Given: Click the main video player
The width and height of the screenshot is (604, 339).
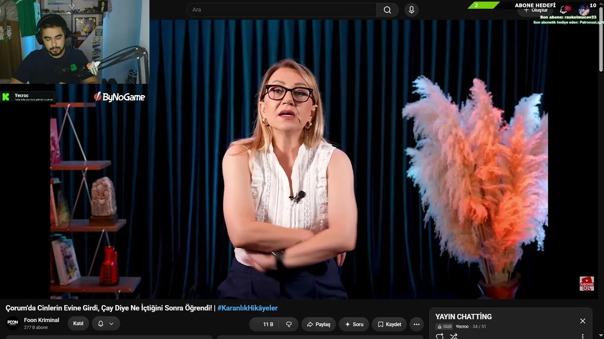Looking at the screenshot, I should point(299,159).
